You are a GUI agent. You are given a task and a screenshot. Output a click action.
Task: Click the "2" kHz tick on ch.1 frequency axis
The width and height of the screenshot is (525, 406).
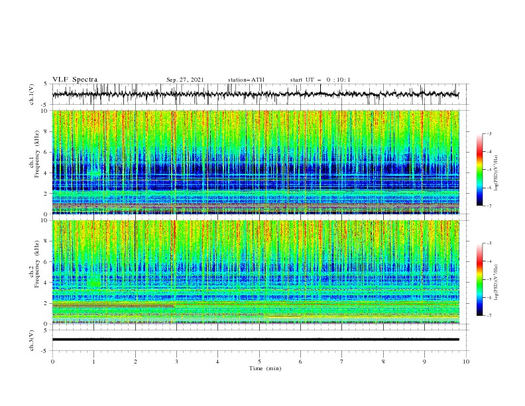click(x=47, y=194)
